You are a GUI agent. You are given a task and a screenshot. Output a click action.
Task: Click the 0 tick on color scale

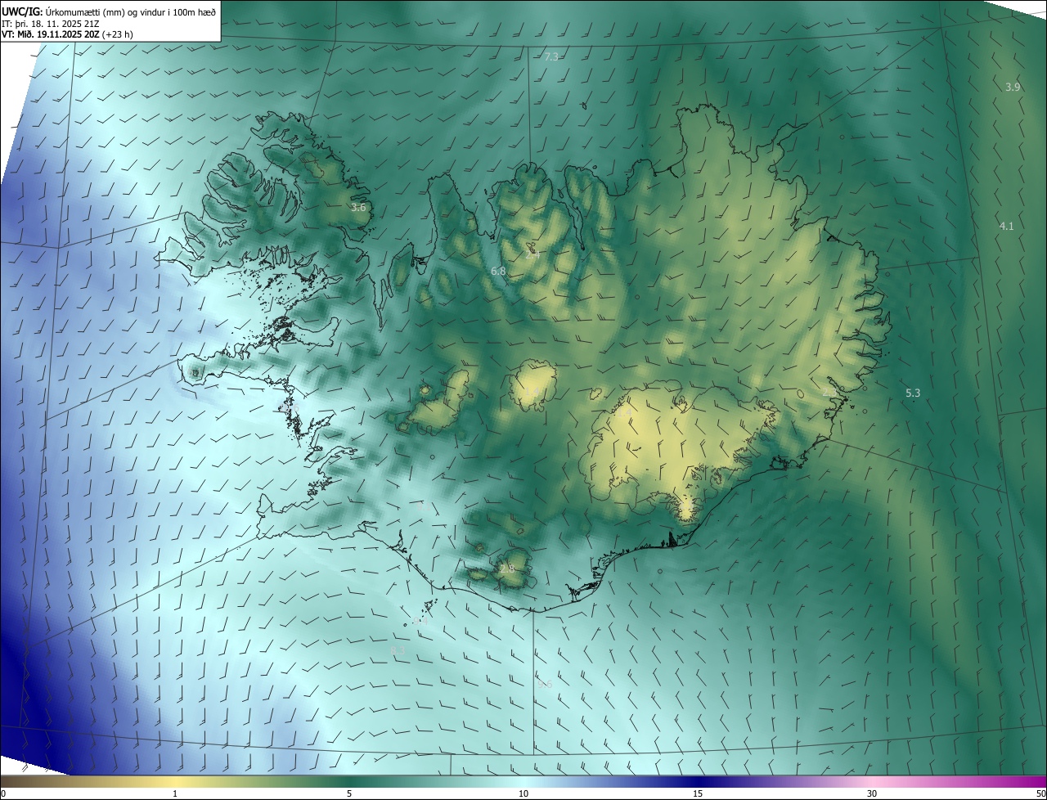3,793
